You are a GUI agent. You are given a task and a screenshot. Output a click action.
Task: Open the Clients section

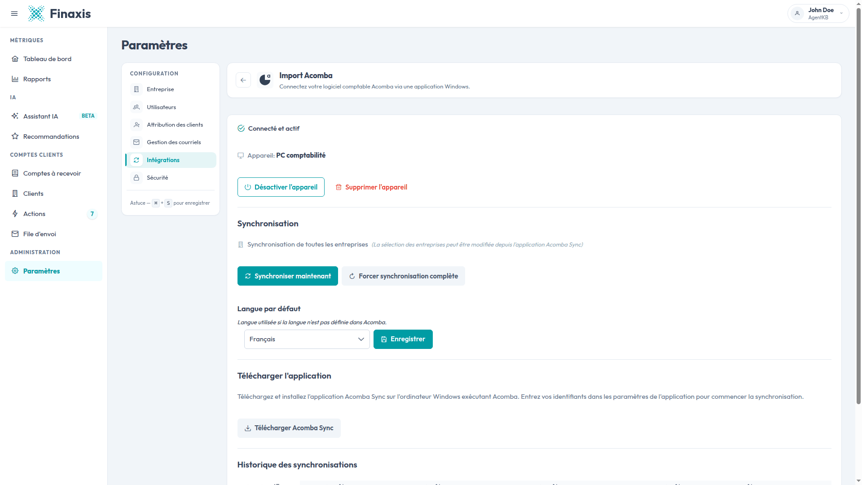[x=53, y=194]
